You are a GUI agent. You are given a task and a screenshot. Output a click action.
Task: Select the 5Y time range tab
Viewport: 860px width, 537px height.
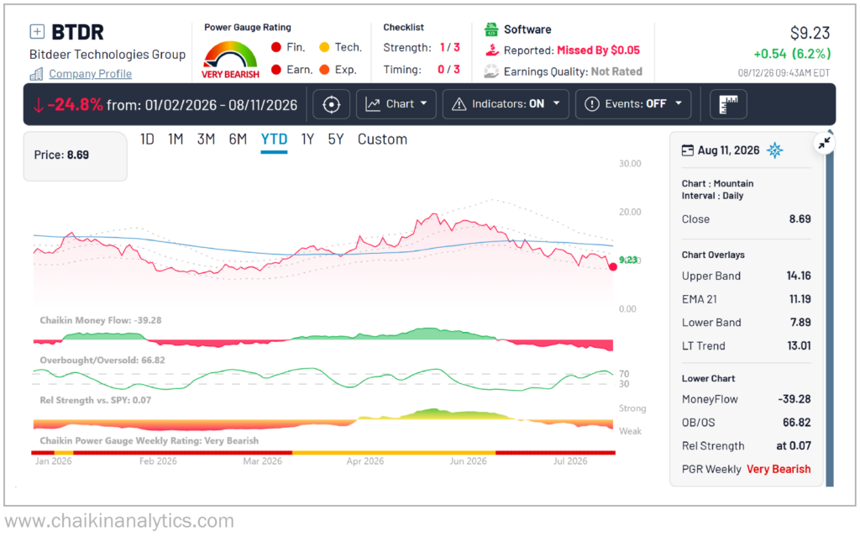336,140
